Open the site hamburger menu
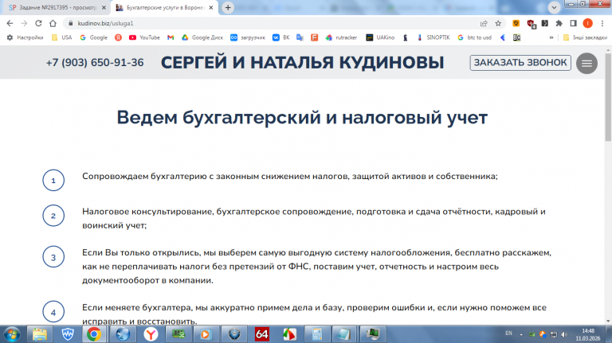612x343 pixels. point(586,63)
